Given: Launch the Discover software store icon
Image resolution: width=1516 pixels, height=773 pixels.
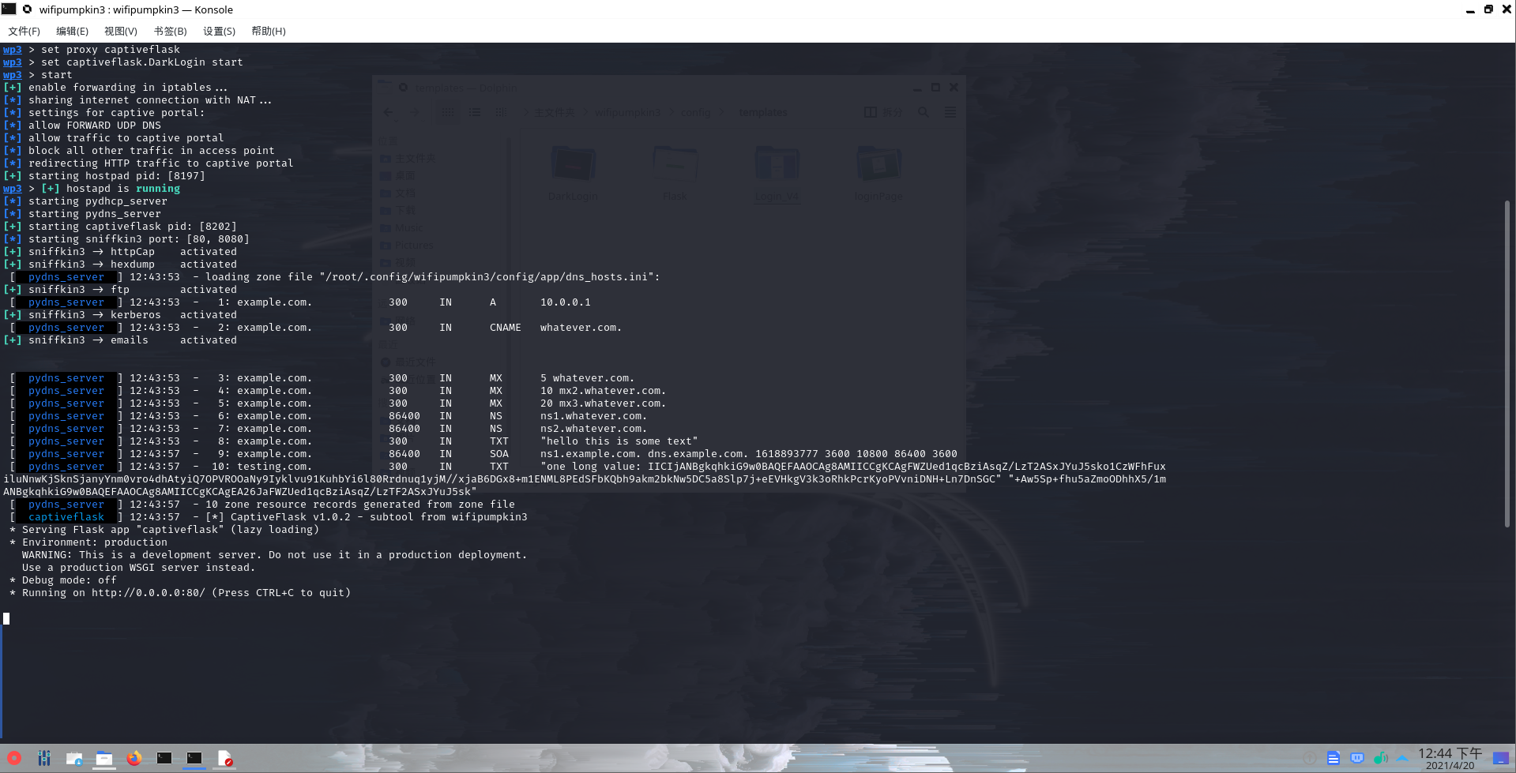Looking at the screenshot, I should (x=74, y=758).
